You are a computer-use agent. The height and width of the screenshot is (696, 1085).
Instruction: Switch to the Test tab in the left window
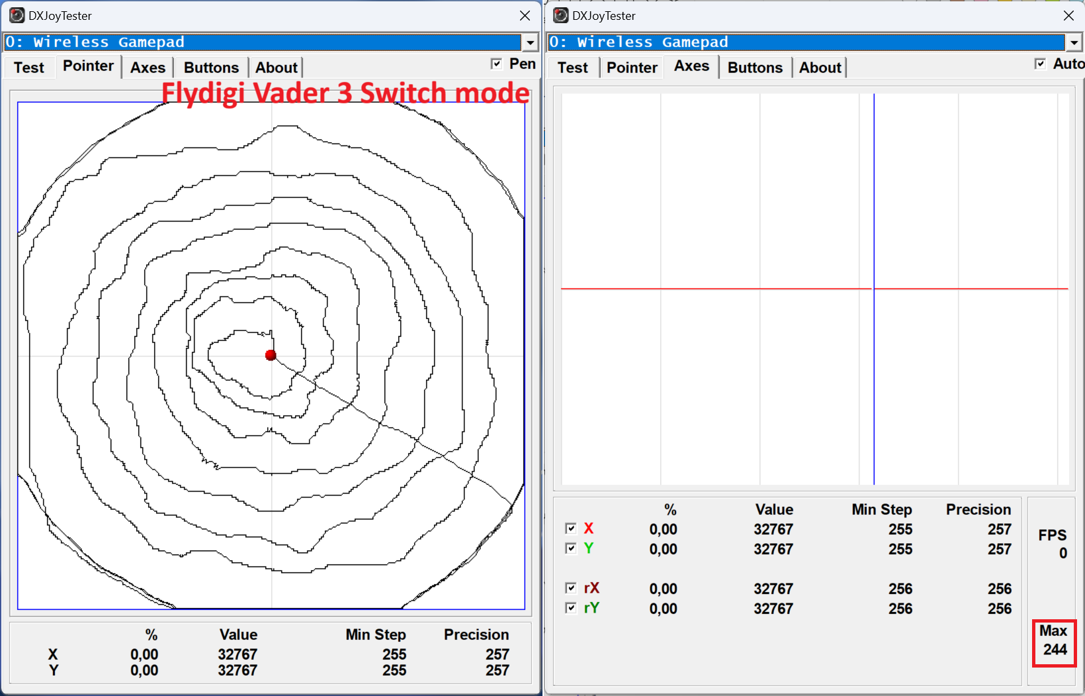pos(29,67)
